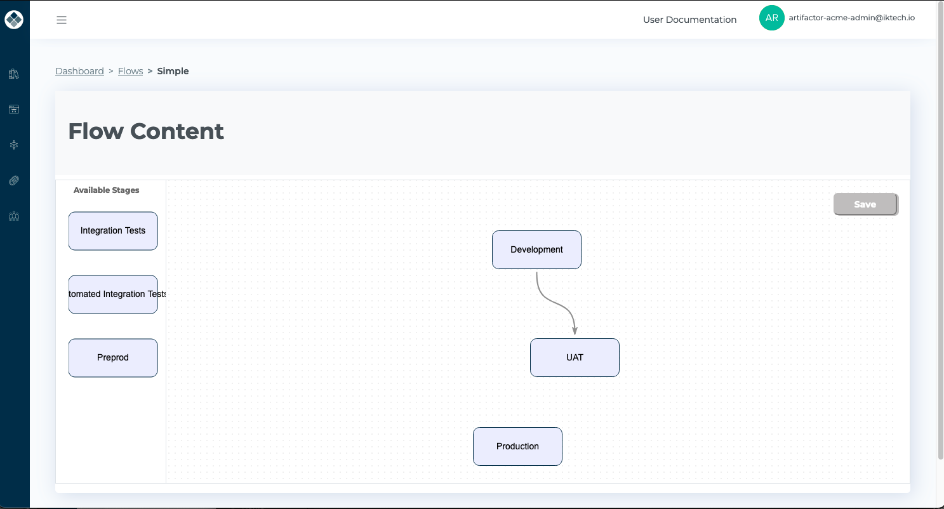Open the users group icon in sidebar

pos(14,216)
